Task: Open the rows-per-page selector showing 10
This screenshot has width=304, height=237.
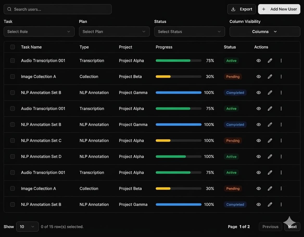Action: [x=27, y=226]
